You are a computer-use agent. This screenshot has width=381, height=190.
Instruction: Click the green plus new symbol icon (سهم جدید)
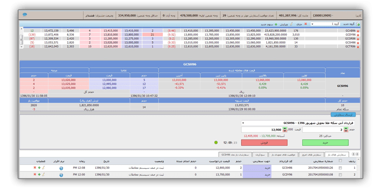pos(276,24)
